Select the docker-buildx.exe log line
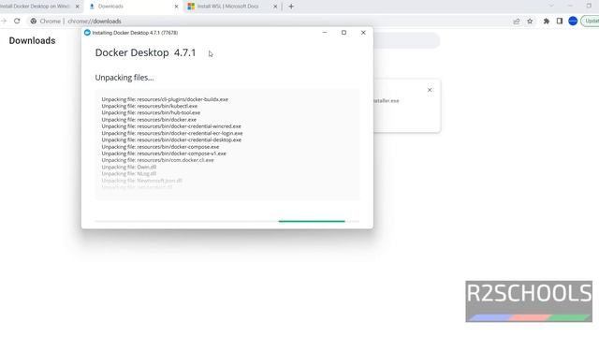This screenshot has height=337, width=599. (x=165, y=99)
